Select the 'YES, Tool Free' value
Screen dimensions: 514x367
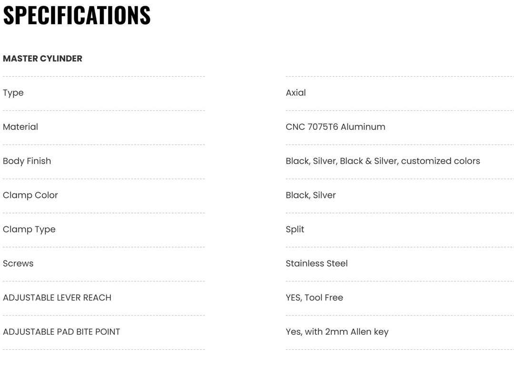pyautogui.click(x=314, y=298)
